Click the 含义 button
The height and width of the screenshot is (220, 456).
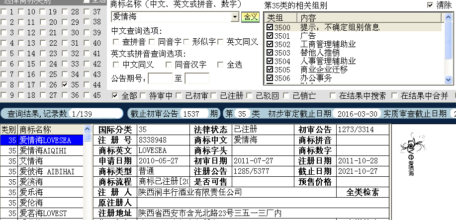(250, 17)
